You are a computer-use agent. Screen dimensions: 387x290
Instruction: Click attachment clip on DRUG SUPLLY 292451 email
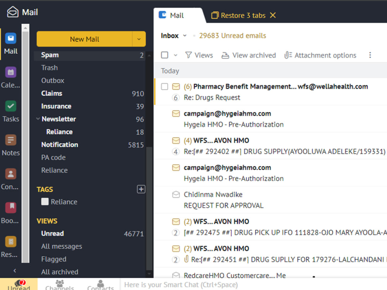pos(187,259)
